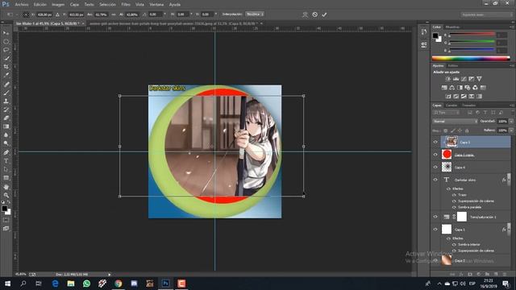The width and height of the screenshot is (516, 290).
Task: Toggle Sombra paralela effect visibility
Action: pos(454,207)
